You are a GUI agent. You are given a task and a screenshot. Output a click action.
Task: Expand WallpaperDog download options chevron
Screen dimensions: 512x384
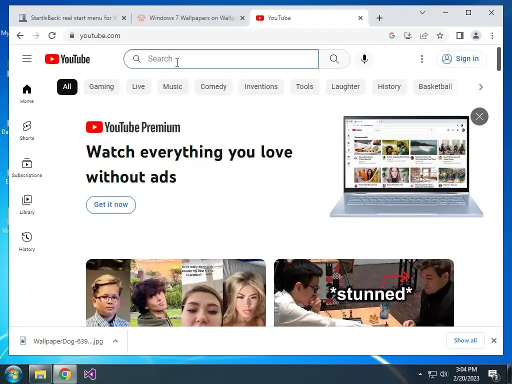pos(115,341)
